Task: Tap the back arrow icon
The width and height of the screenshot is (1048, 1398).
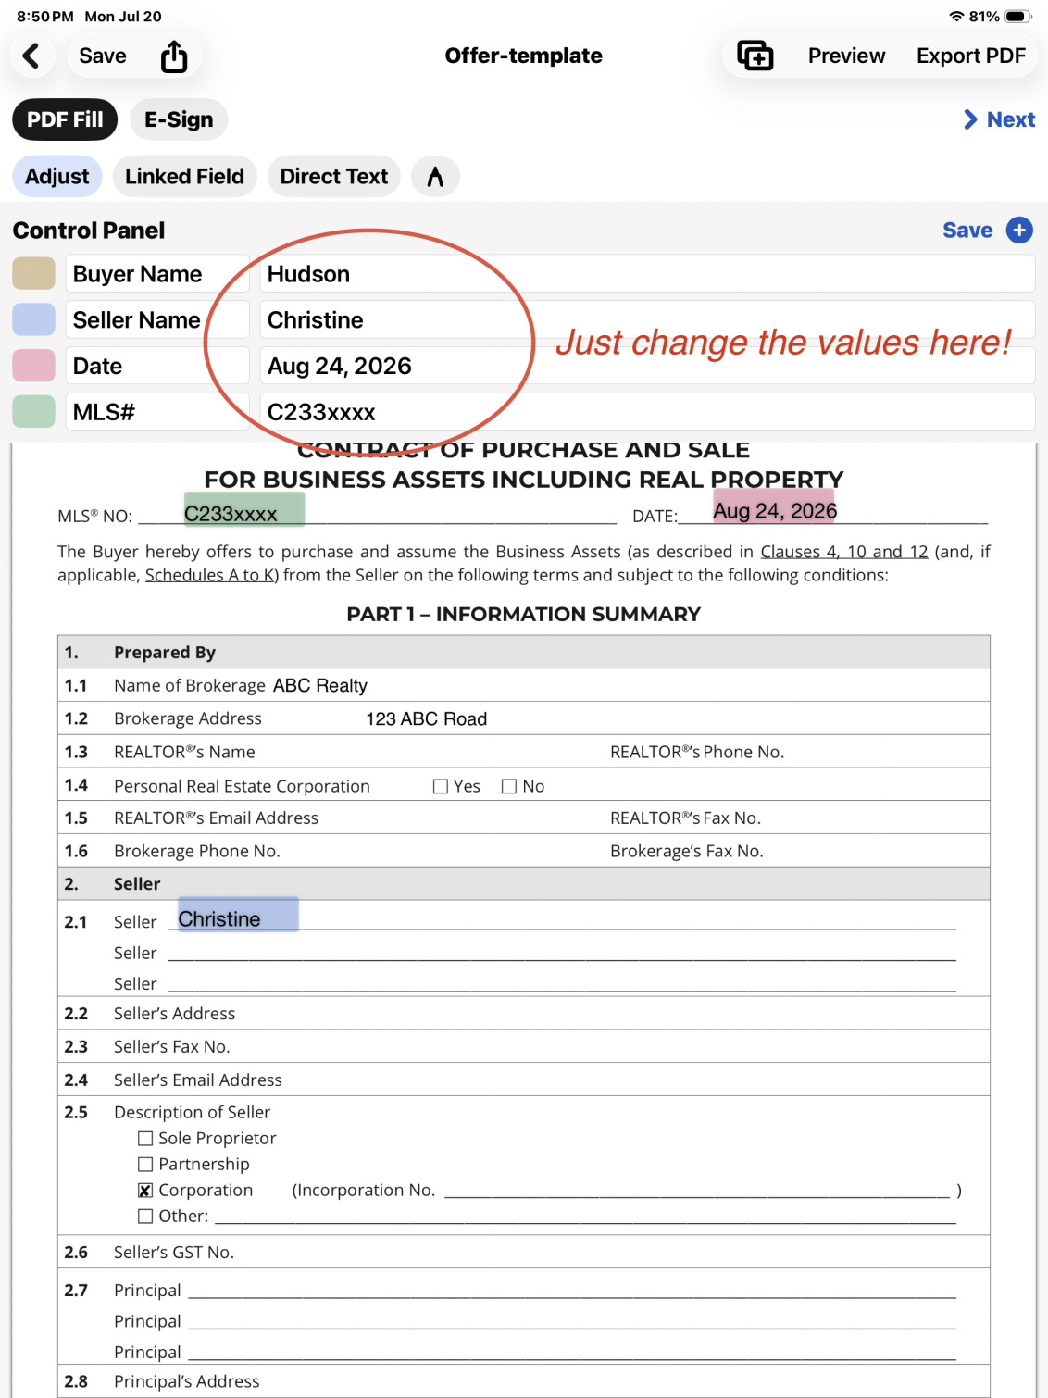Action: 31,56
